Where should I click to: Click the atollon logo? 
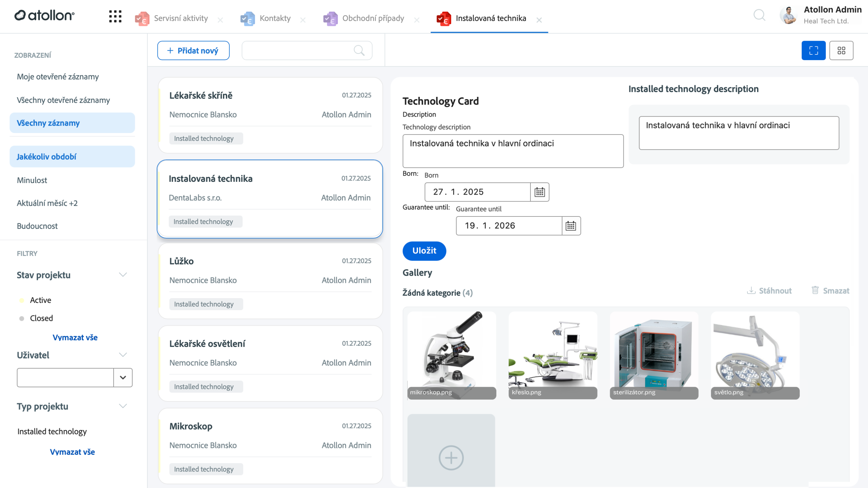44,16
